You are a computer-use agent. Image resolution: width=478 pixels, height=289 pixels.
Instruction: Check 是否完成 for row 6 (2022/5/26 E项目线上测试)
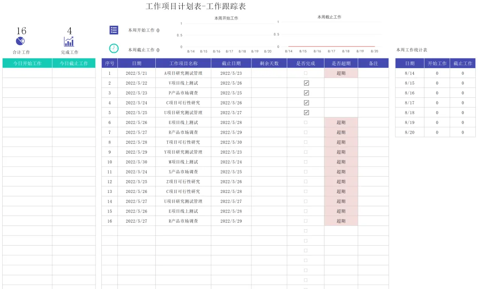(306, 123)
